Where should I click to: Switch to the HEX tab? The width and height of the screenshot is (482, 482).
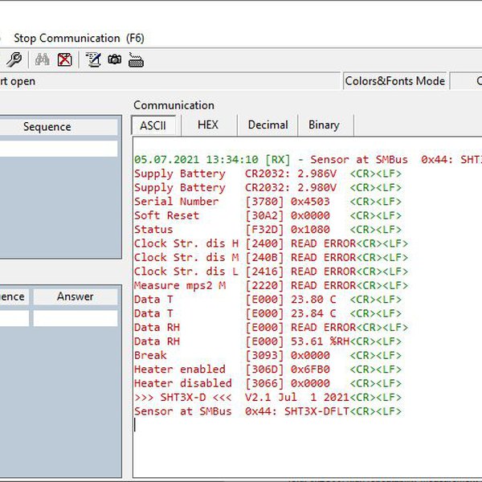click(207, 125)
